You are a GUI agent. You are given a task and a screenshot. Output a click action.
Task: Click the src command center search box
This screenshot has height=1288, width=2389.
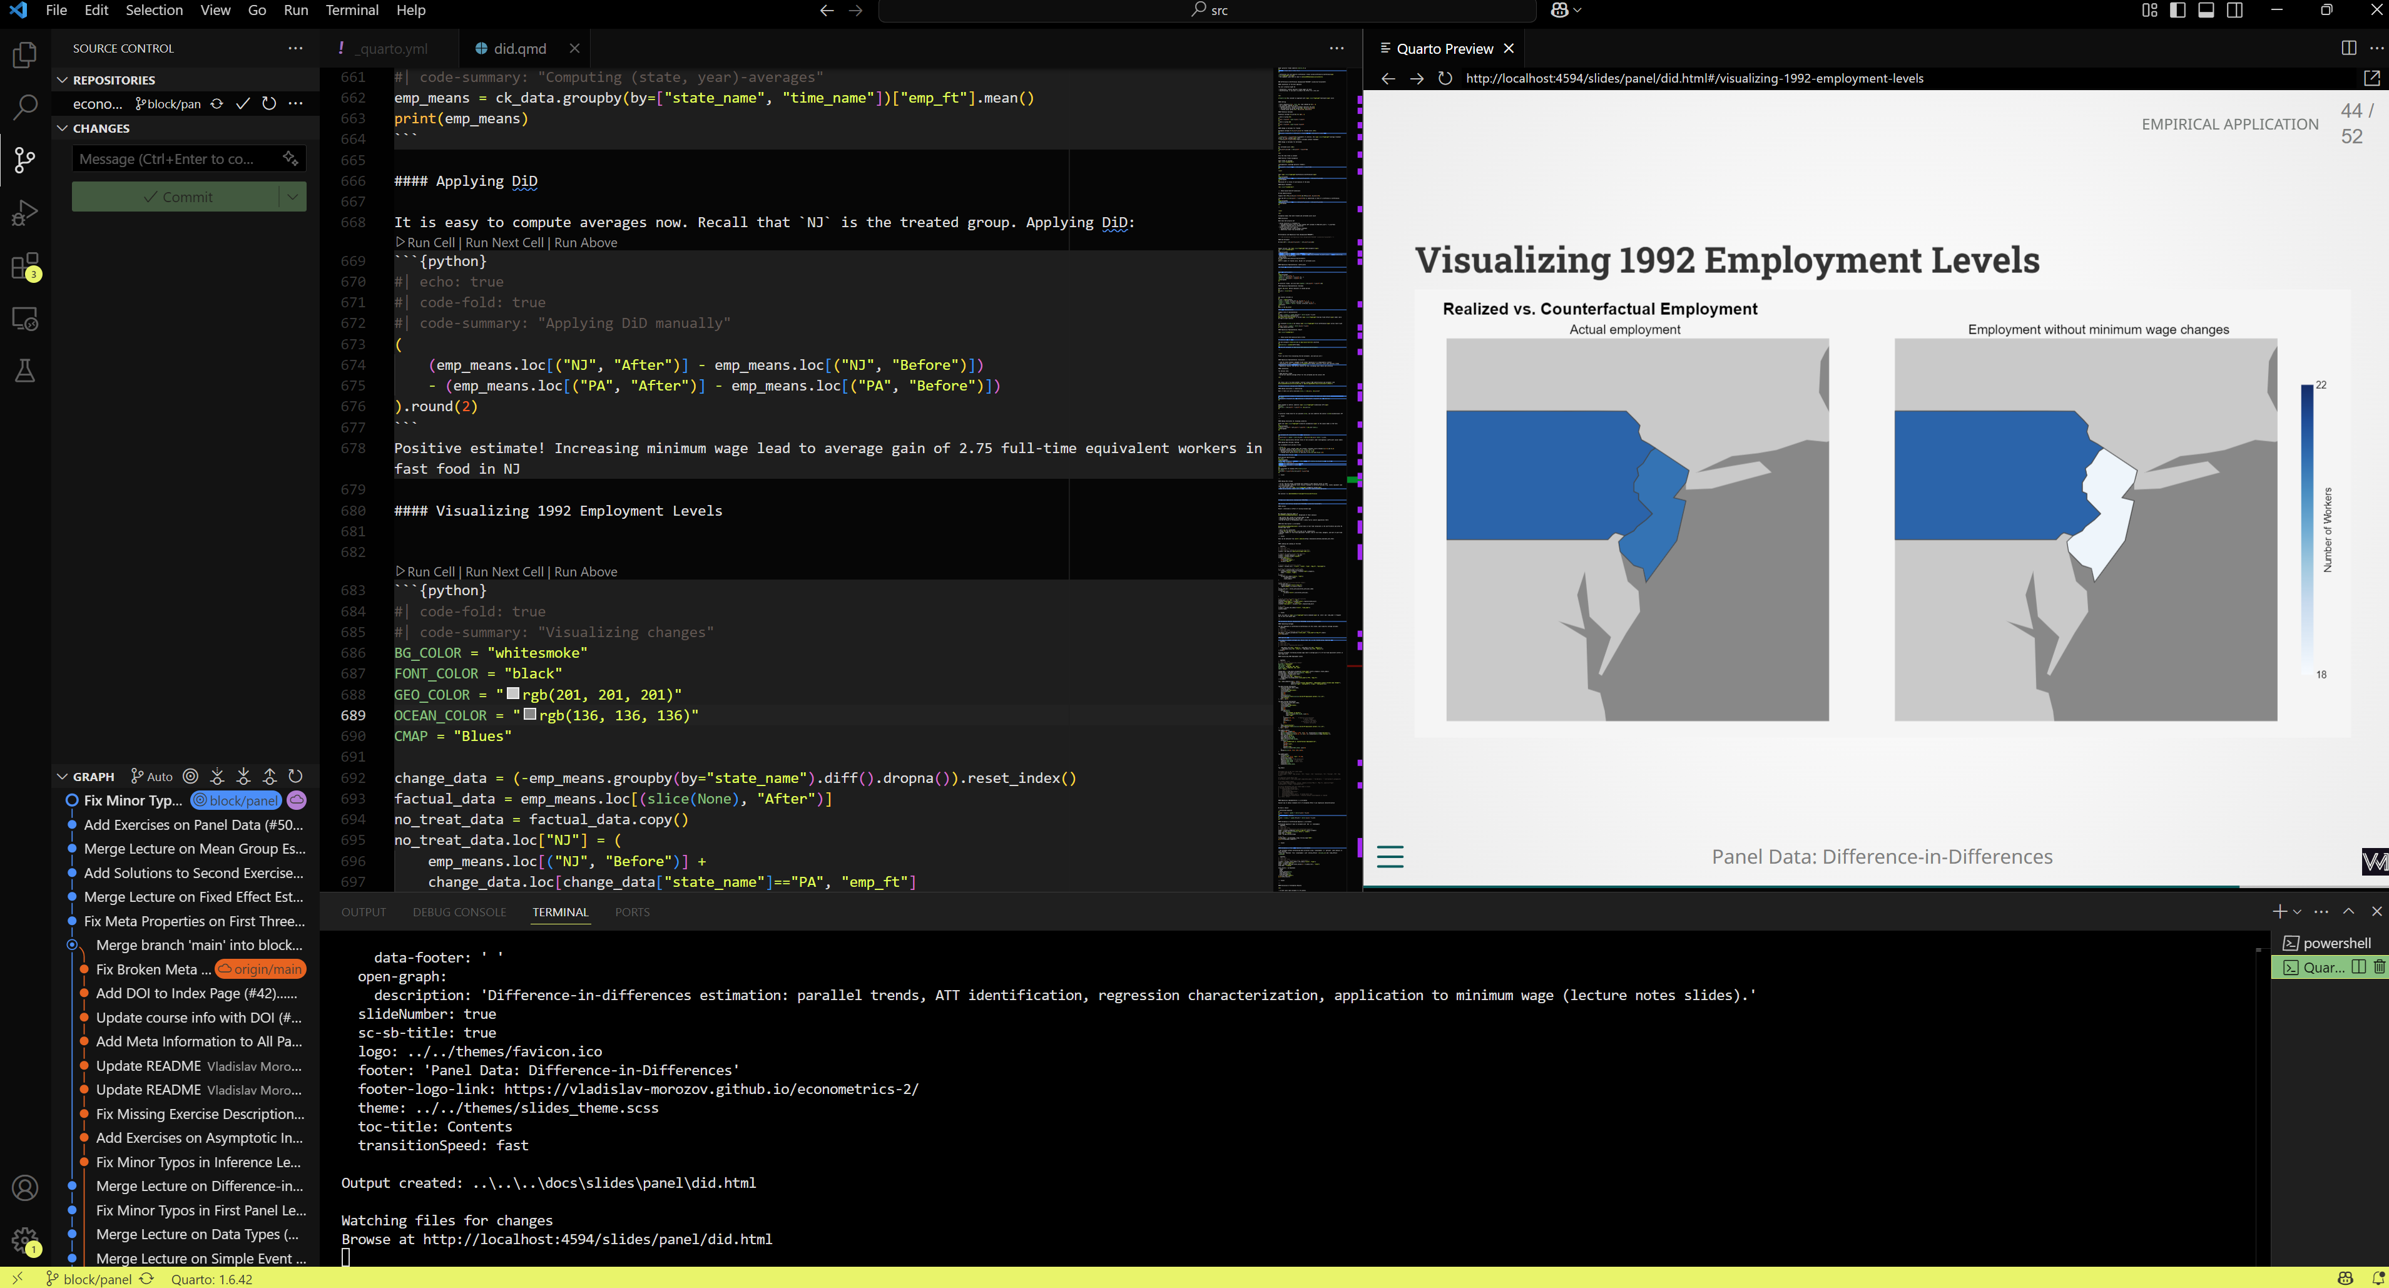click(1208, 10)
